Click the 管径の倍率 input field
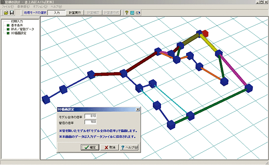 pyautogui.click(x=91, y=122)
